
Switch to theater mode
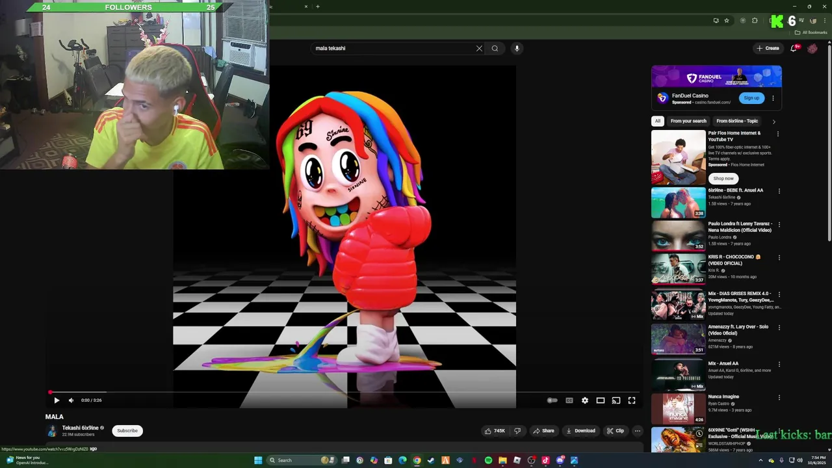click(601, 400)
